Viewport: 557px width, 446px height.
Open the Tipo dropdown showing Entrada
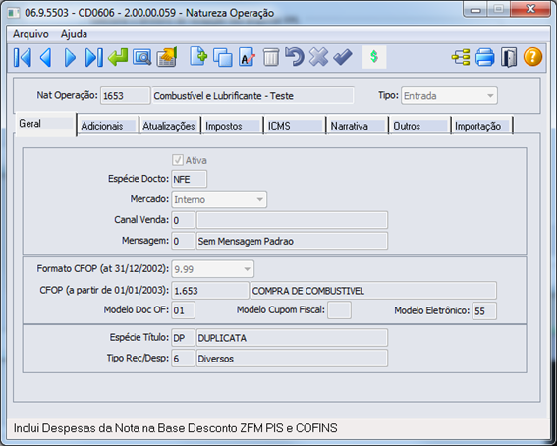449,96
